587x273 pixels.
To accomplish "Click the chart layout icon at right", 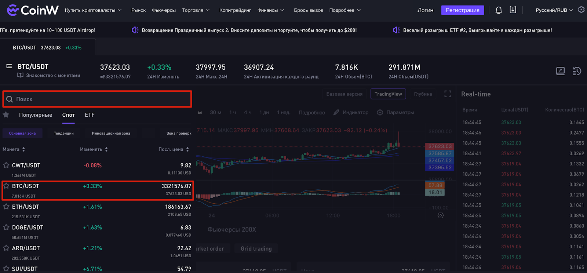I will point(560,71).
